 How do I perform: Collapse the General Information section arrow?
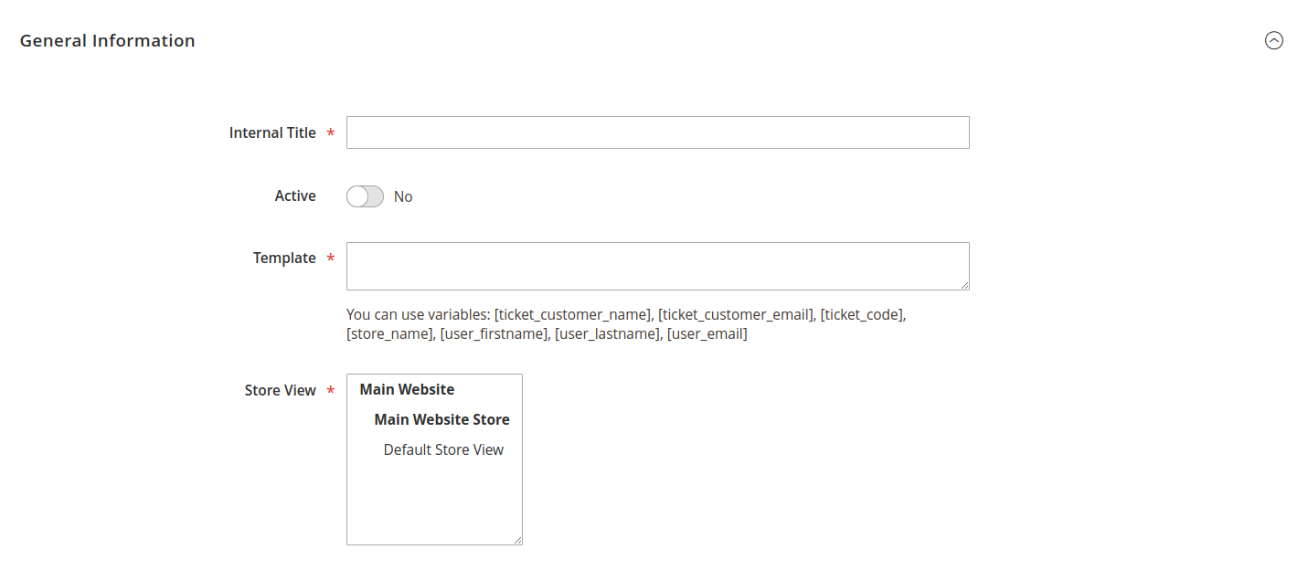(x=1273, y=40)
